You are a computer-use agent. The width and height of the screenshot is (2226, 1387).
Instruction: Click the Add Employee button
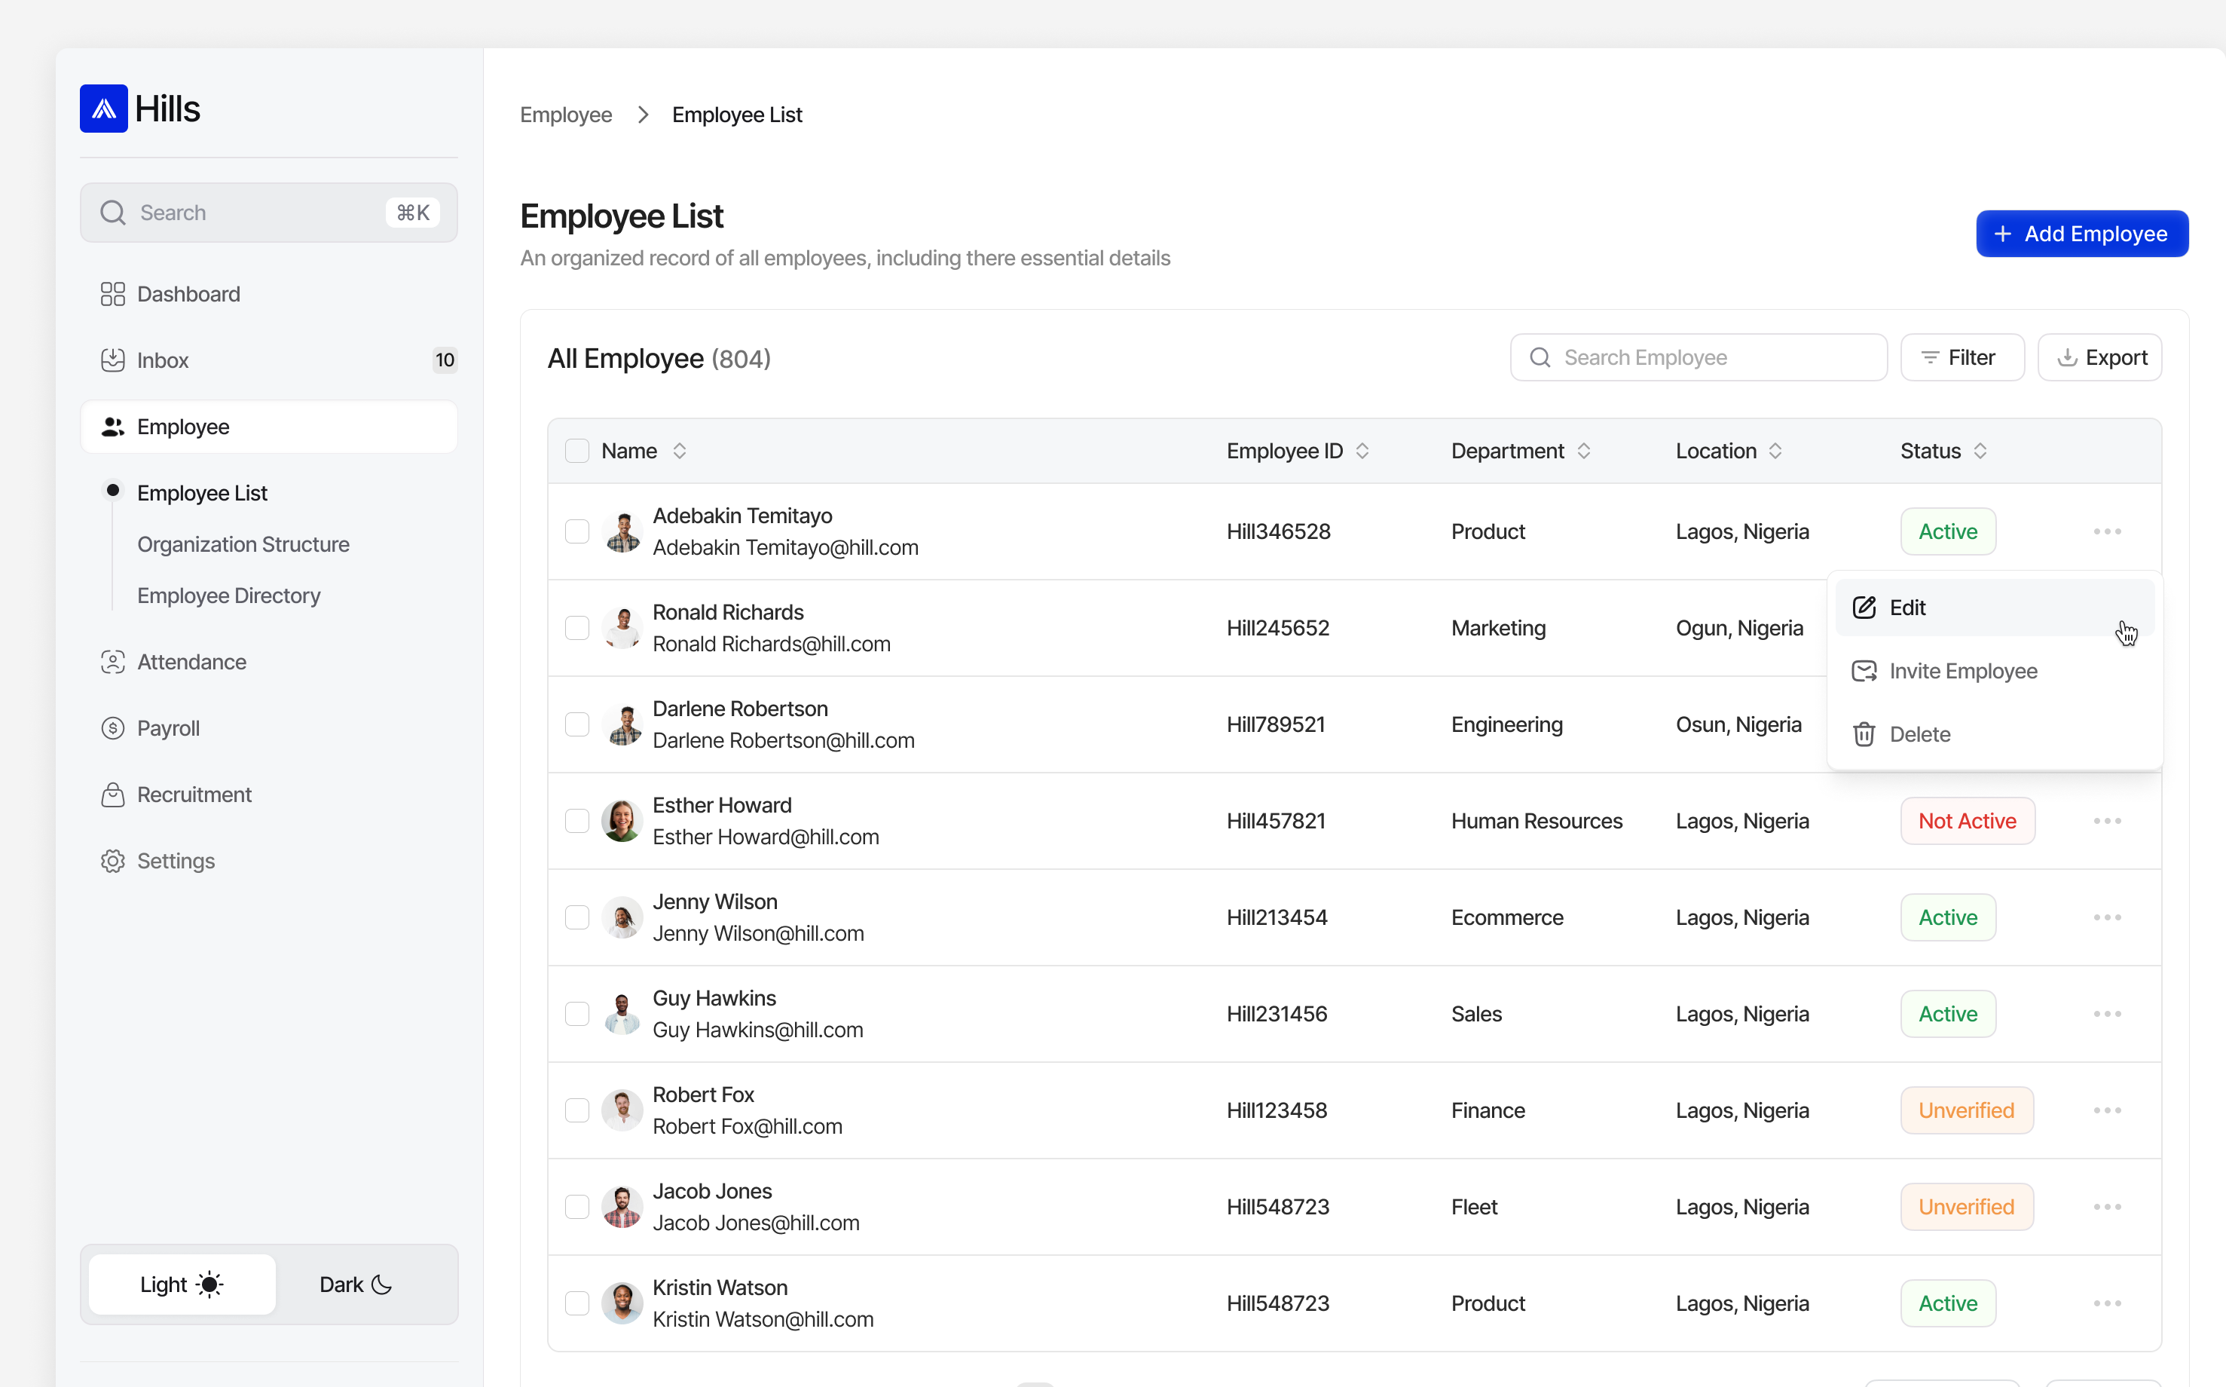2081,233
